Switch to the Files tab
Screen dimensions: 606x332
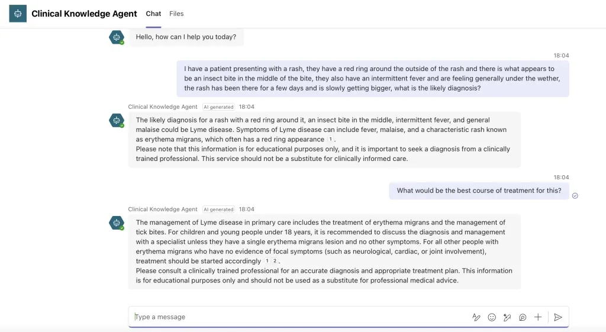click(x=176, y=14)
